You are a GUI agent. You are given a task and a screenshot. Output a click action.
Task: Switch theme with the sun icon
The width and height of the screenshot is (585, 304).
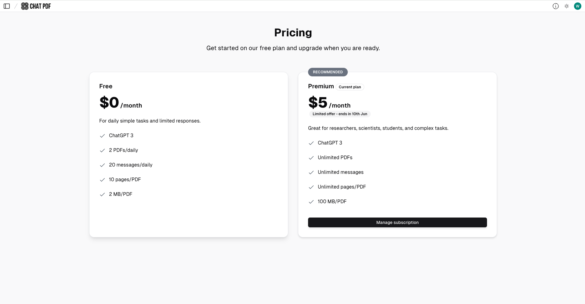click(567, 6)
